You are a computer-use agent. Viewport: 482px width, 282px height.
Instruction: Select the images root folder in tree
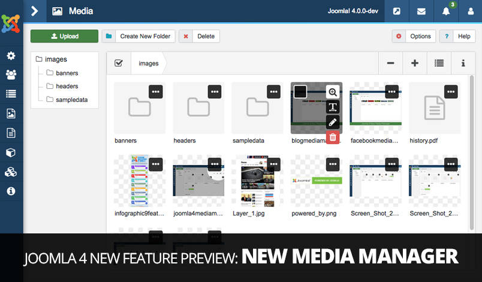coord(52,59)
